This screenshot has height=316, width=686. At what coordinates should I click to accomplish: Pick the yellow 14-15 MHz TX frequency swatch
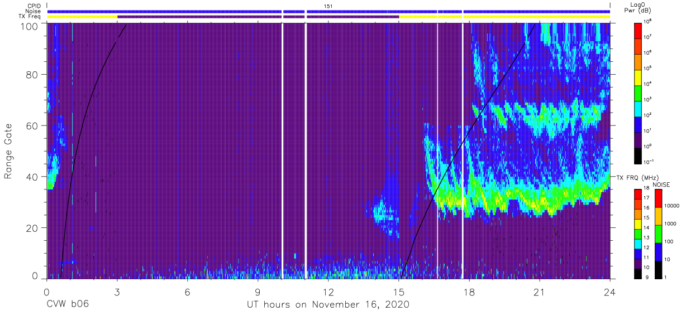click(639, 223)
